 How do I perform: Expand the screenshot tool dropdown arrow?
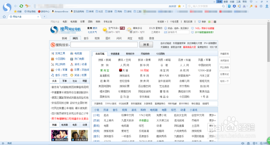247,6
